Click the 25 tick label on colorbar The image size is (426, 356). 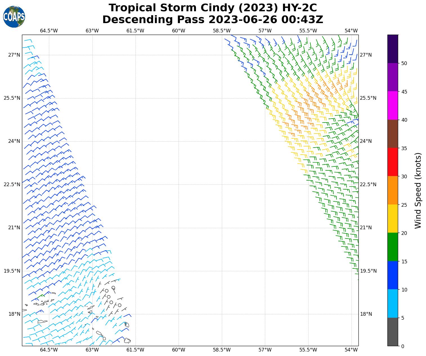point(404,205)
